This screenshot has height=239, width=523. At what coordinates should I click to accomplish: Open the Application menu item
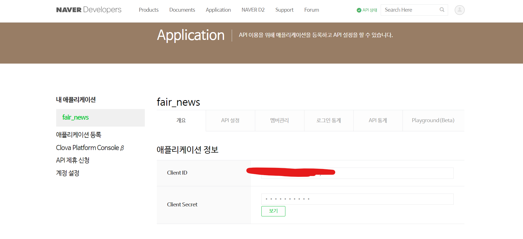(218, 10)
